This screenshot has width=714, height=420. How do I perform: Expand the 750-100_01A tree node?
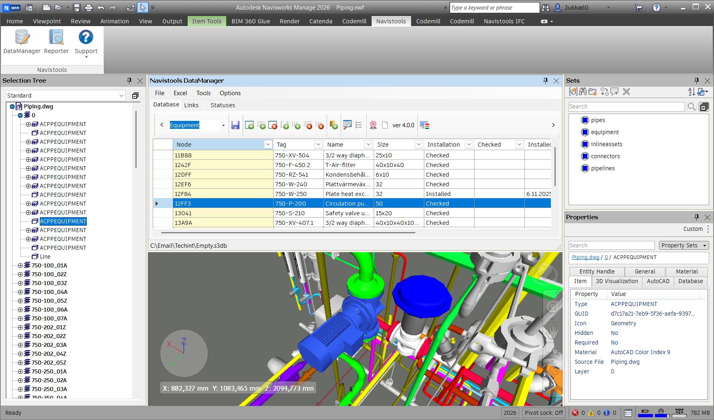point(20,265)
